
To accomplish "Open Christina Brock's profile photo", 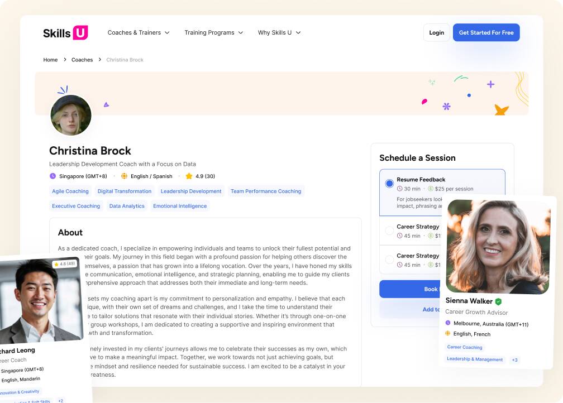I will pos(71,115).
